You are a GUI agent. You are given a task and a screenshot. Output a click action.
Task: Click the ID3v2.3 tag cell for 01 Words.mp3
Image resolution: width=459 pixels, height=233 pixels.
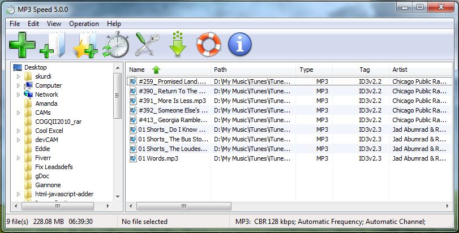[370, 158]
